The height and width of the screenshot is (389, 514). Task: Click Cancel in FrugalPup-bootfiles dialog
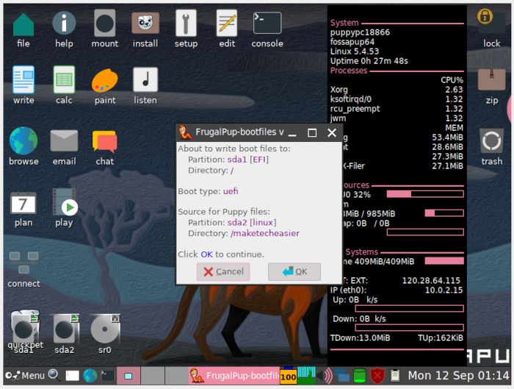pyautogui.click(x=223, y=272)
